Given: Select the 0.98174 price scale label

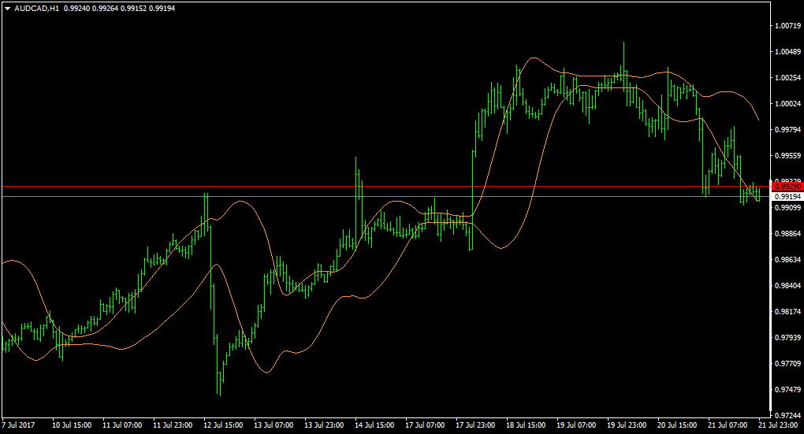Looking at the screenshot, I should point(788,312).
